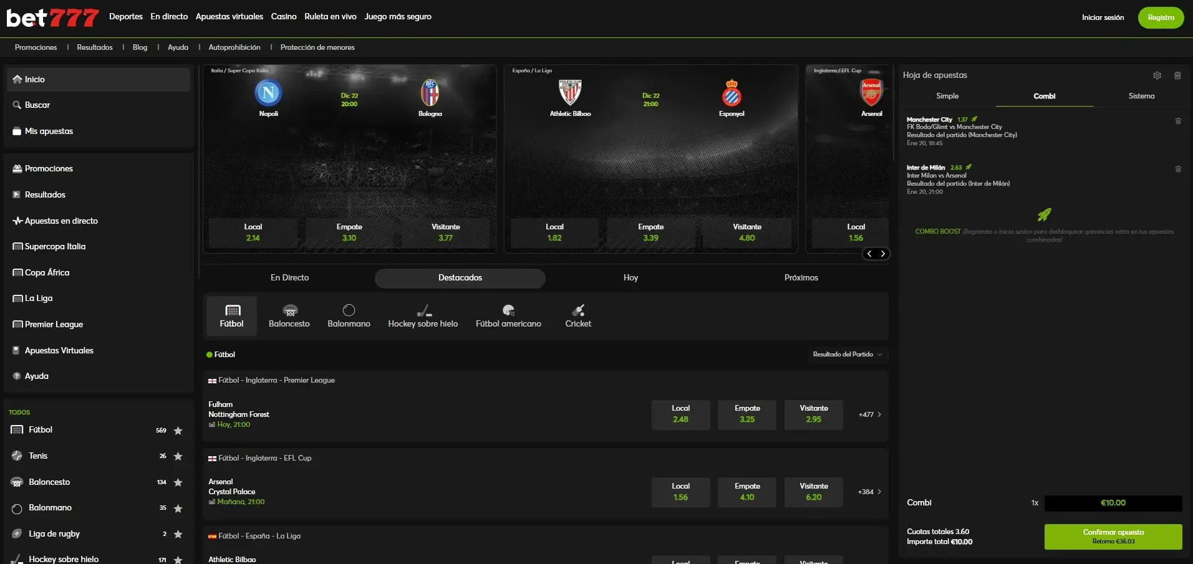Image resolution: width=1193 pixels, height=564 pixels.
Task: Bet Local 2.48 on Fulham
Action: (680, 414)
